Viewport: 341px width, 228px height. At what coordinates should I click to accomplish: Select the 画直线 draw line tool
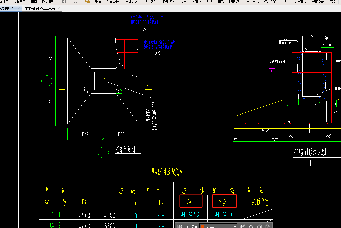pos(196,2)
